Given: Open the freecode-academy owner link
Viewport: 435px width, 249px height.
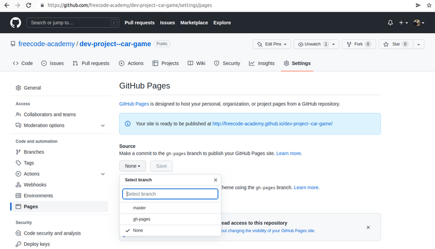Looking at the screenshot, I should (47, 44).
